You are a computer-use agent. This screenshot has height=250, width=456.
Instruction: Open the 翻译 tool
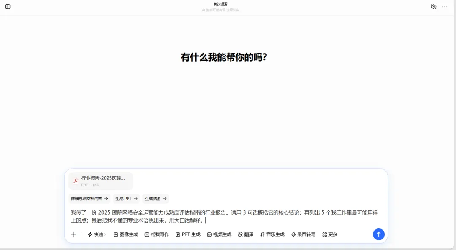click(246, 234)
